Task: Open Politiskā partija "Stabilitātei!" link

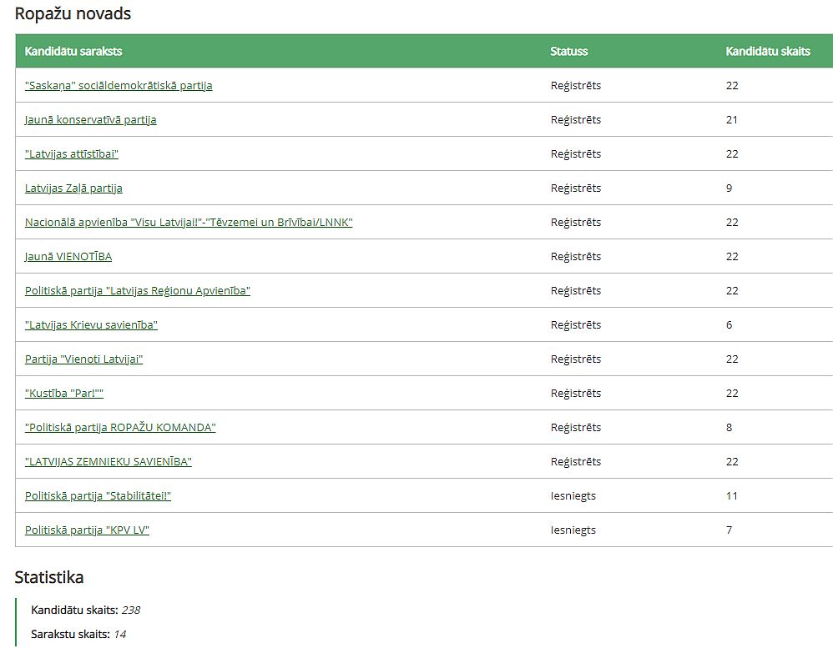Action: (98, 496)
